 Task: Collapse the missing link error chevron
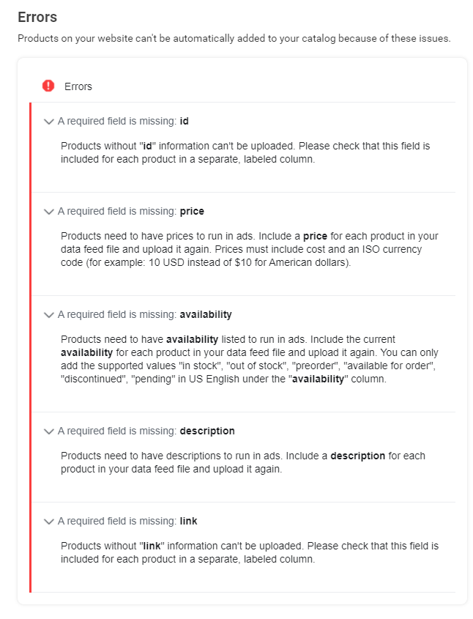(49, 522)
